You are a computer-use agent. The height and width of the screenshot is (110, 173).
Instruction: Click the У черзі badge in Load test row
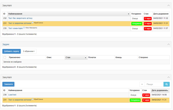(x=146, y=95)
